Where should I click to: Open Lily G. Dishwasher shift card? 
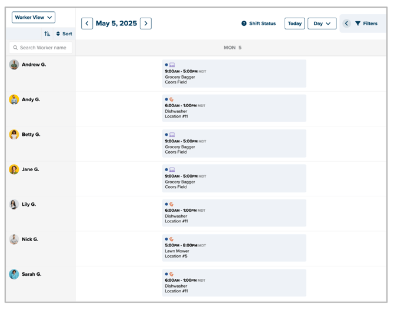234,213
